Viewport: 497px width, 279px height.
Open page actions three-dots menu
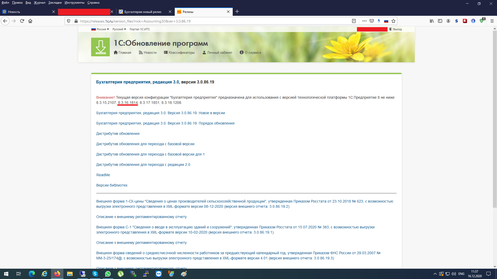364,21
